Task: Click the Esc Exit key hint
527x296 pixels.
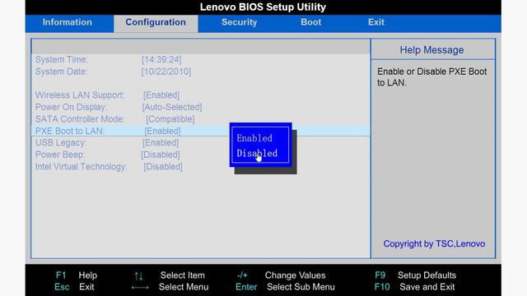Action: tap(74, 287)
